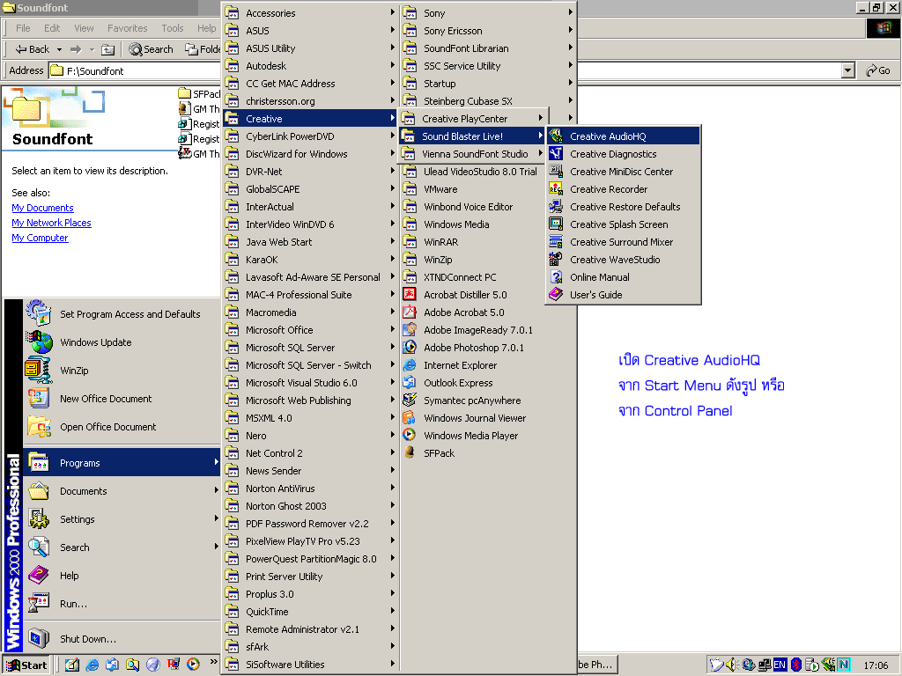Open Adobe Photoshop 7.0.1
This screenshot has width=902, height=676.
coord(488,348)
